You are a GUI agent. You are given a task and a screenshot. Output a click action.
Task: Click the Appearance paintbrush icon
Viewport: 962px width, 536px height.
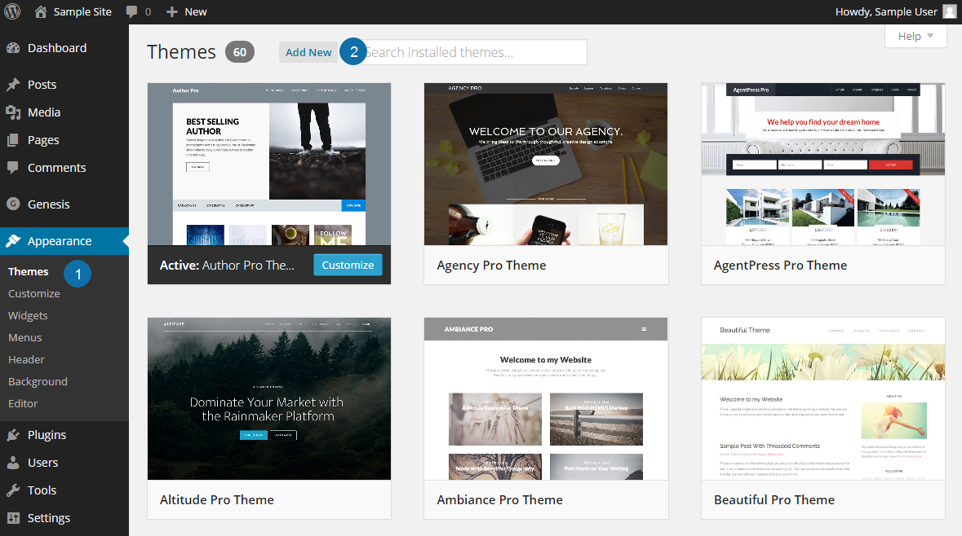(x=13, y=241)
